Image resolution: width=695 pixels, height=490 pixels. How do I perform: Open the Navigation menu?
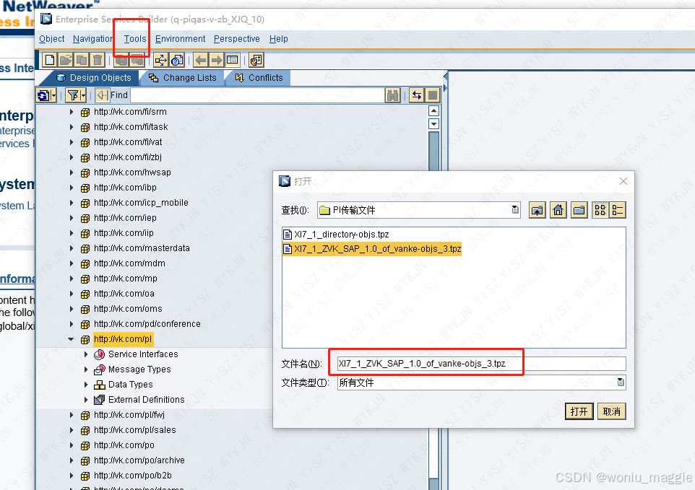click(93, 39)
